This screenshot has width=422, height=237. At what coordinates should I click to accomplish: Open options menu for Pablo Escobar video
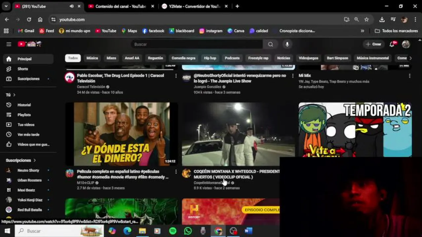(x=176, y=76)
